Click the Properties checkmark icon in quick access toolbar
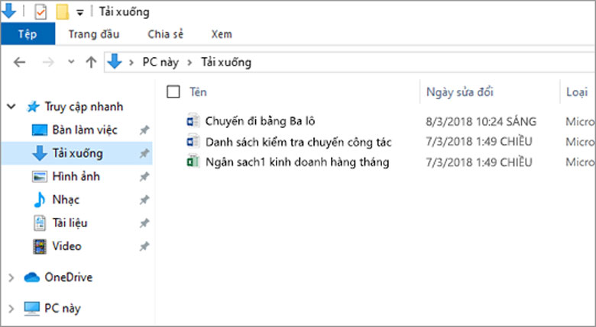The width and height of the screenshot is (596, 327). (x=40, y=11)
